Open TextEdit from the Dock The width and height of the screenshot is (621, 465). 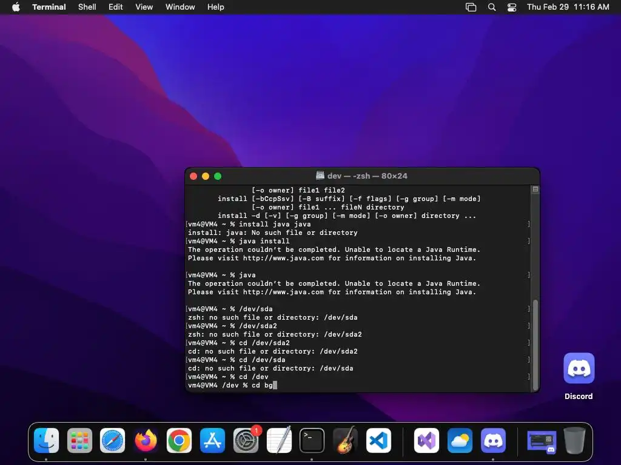coord(279,440)
